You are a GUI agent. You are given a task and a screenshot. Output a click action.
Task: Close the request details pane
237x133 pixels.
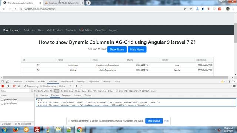(37, 95)
